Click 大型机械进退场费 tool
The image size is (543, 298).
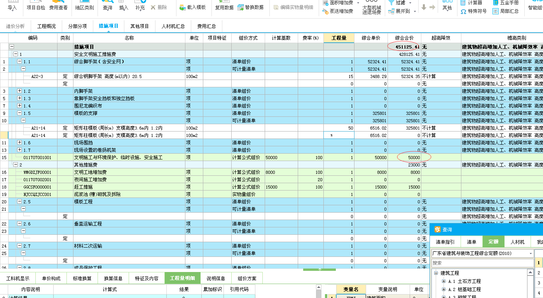tap(372, 7)
